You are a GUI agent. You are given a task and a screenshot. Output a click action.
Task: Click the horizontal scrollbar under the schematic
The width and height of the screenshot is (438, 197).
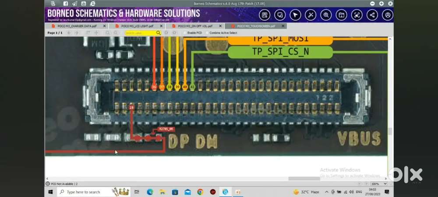[x=304, y=179]
